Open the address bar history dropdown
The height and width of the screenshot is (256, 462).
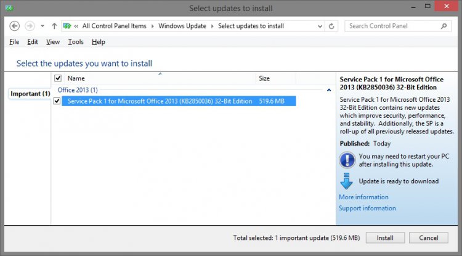click(320, 27)
